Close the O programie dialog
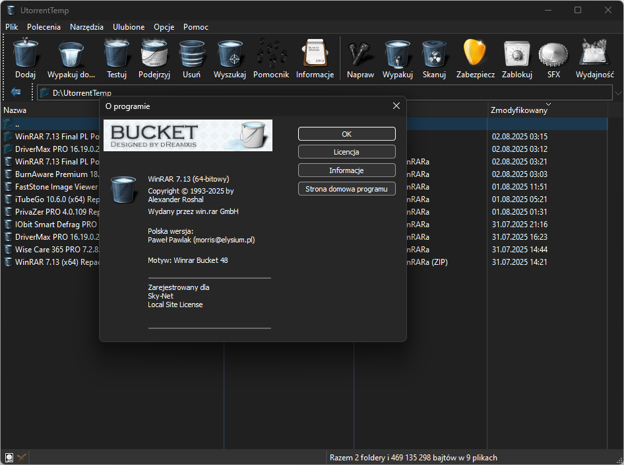Viewport: 624px width, 465px height. point(396,106)
